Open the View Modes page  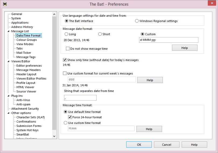pos(25,44)
